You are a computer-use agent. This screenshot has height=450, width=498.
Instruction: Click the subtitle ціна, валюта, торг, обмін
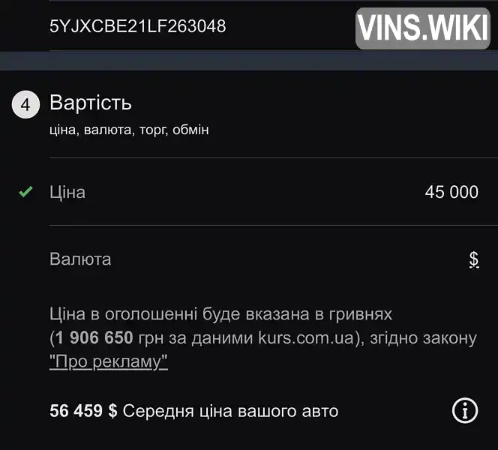click(x=129, y=130)
